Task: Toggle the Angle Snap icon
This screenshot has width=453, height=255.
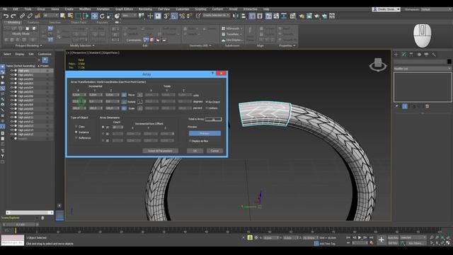Action: (x=174, y=16)
